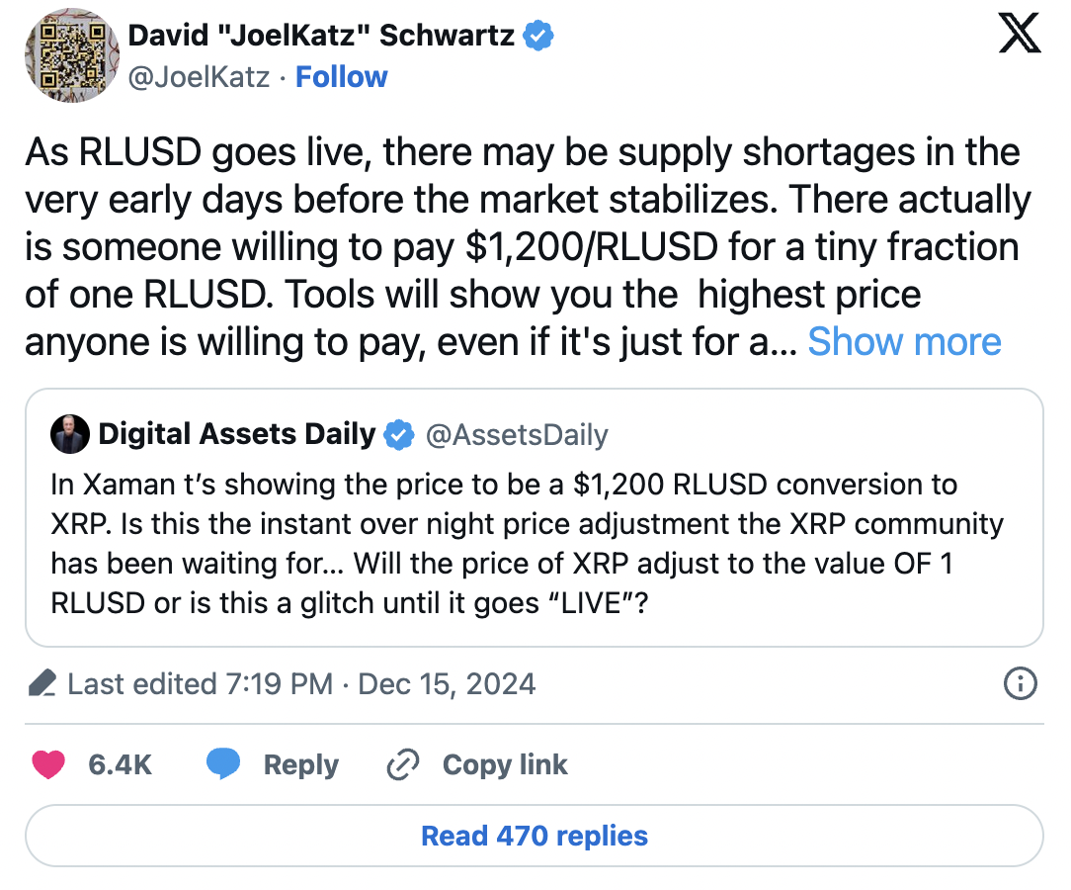Open the Last edited Dec 15, 2024 timestamp
The image size is (1071, 890).
coord(301,683)
